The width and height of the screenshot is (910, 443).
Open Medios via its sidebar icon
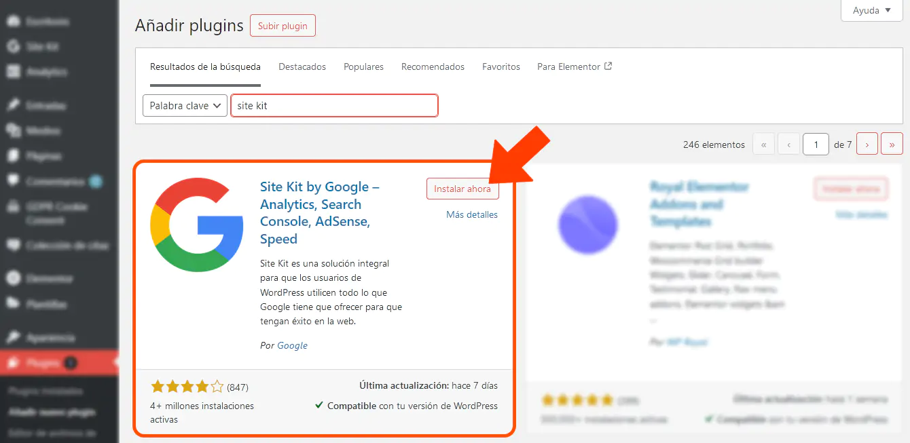[x=13, y=130]
